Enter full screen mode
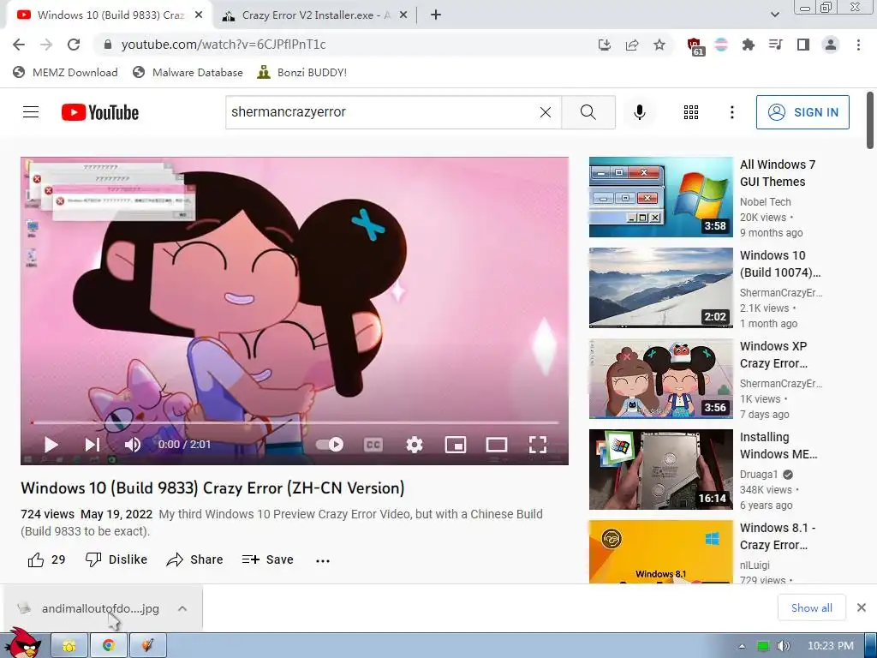 pos(538,445)
